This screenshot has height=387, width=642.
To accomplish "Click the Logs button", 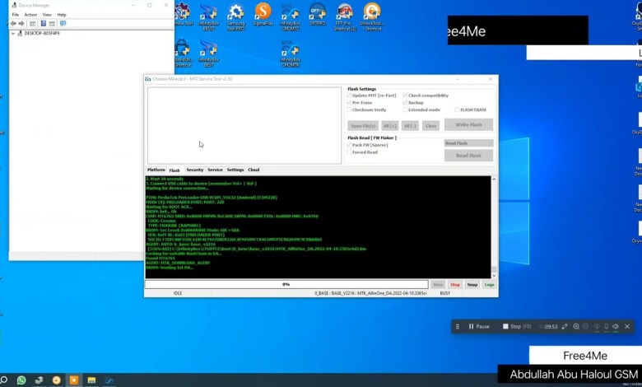I will 489,284.
